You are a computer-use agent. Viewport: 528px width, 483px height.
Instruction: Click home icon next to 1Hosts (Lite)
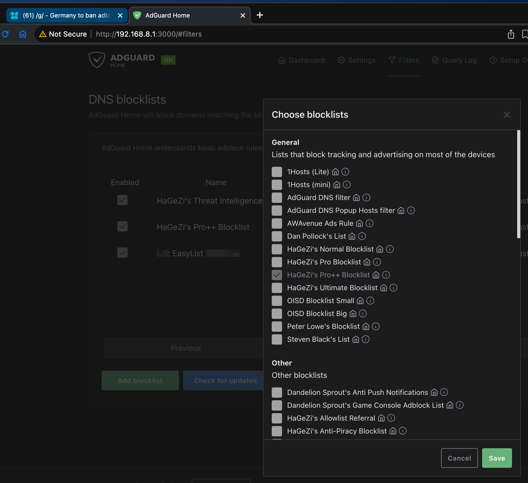pyautogui.click(x=335, y=172)
